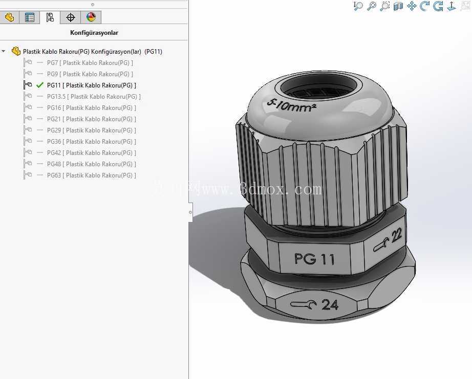Viewport: 472px width, 379px height.
Task: Select the PG9 [ Plastik Kablo Rakoru(PG) ] configuration
Action: 90,74
